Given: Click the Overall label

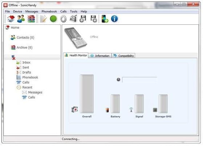Looking at the screenshot, I should pyautogui.click(x=87, y=117).
